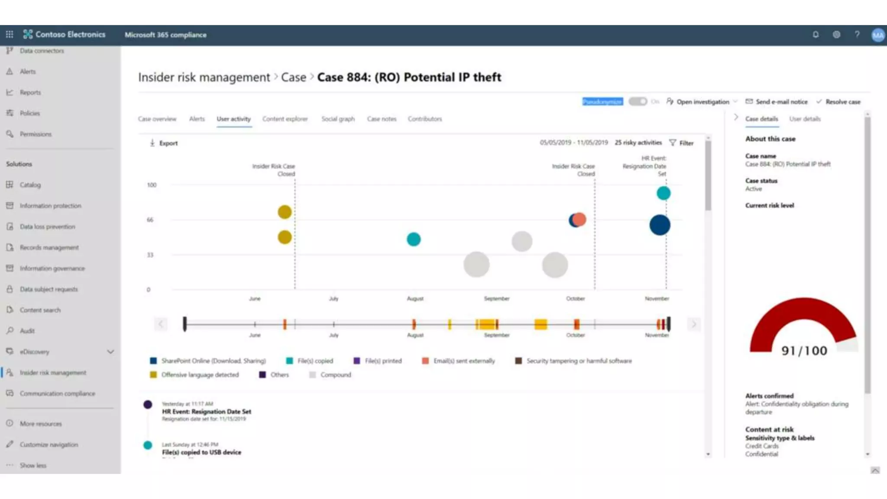Open the Open investigation dropdown
This screenshot has height=499, width=887.
tap(735, 102)
